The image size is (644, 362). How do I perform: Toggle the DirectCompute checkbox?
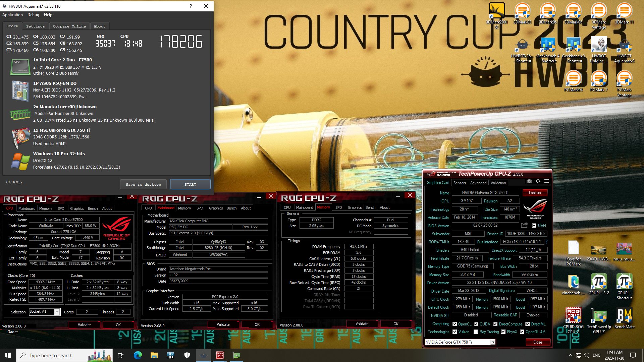[495, 324]
